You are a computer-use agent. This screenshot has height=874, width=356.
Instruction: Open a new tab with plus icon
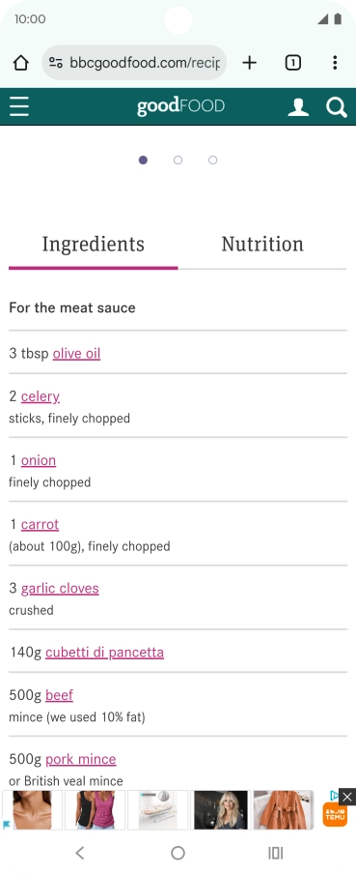coord(250,63)
